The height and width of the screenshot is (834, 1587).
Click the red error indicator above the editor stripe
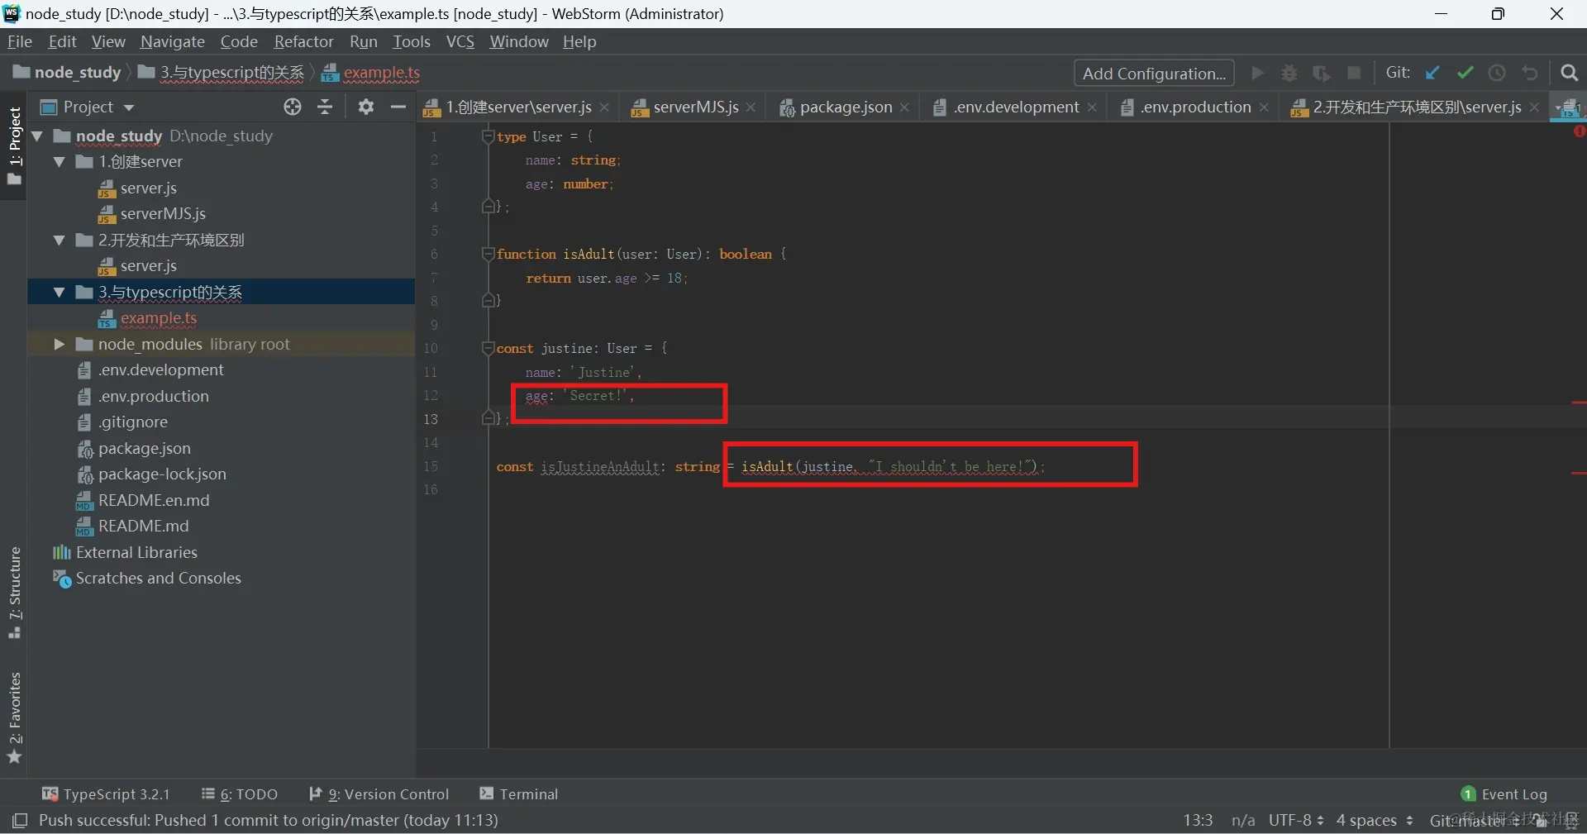click(x=1580, y=131)
